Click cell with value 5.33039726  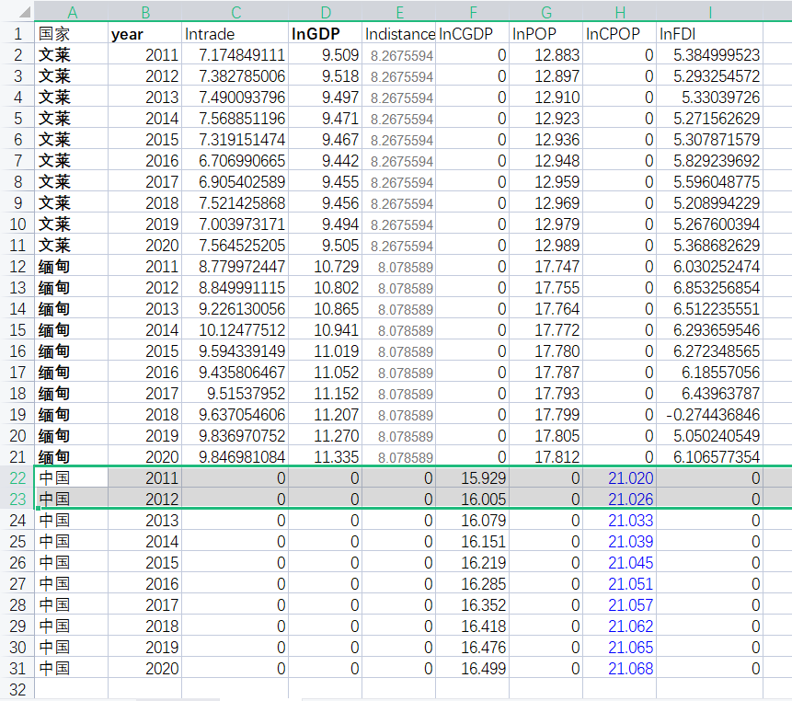709,97
